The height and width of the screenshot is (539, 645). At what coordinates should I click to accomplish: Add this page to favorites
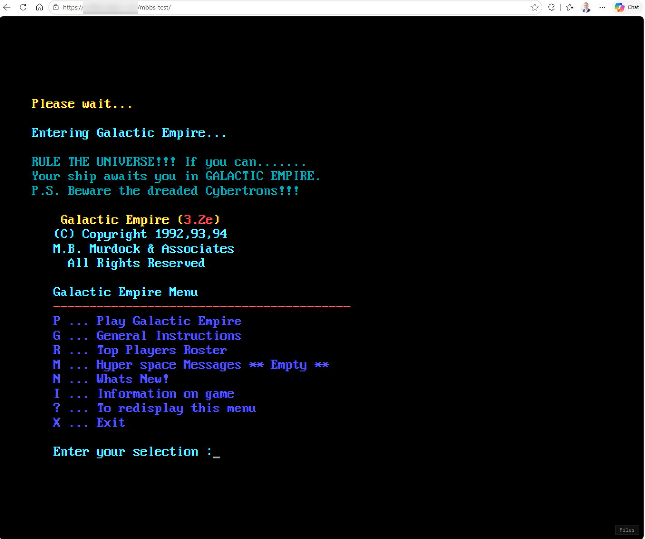click(535, 7)
